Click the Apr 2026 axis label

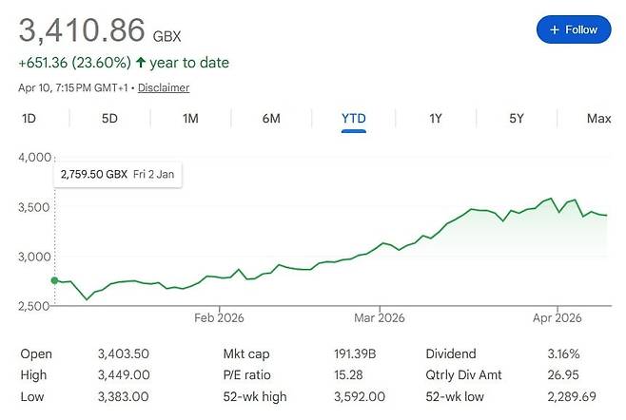click(556, 318)
